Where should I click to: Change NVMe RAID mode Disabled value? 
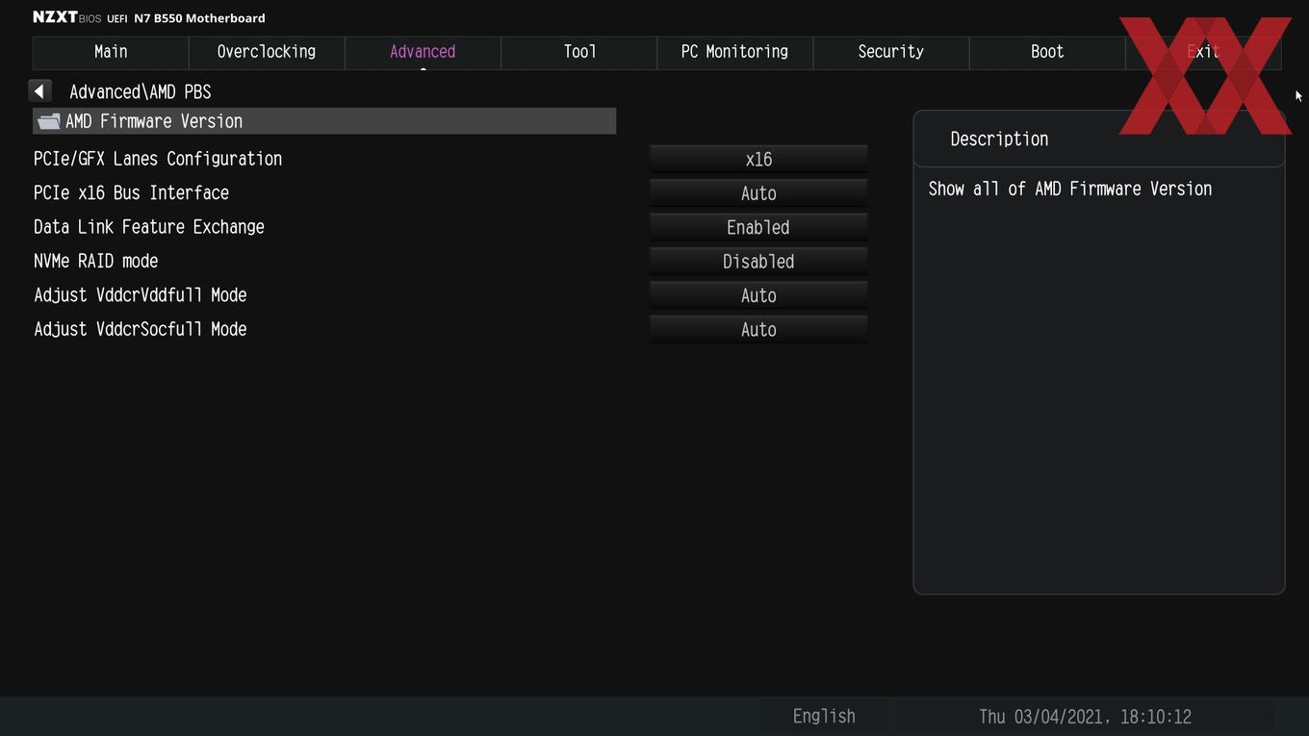(758, 262)
